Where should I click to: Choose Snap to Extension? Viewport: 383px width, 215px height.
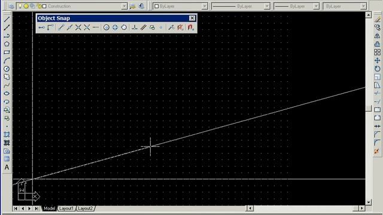pyautogui.click(x=96, y=27)
